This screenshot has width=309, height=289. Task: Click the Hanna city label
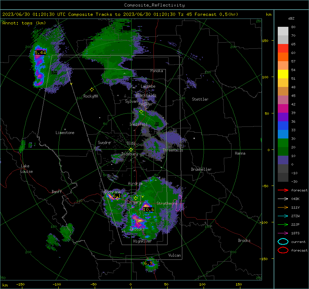tap(240, 153)
